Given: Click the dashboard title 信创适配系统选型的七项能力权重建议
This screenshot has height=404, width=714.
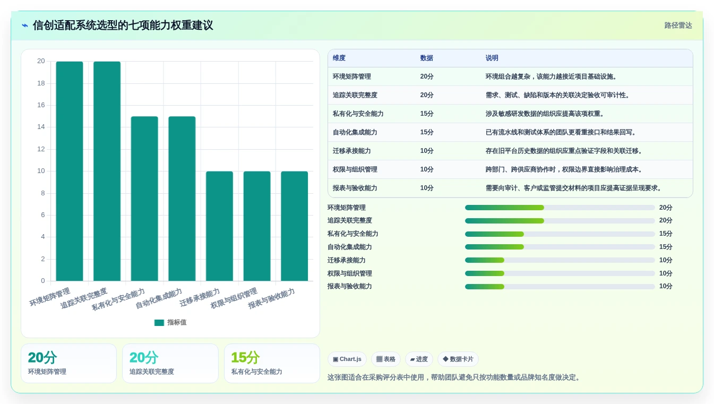Looking at the screenshot, I should pos(123,25).
